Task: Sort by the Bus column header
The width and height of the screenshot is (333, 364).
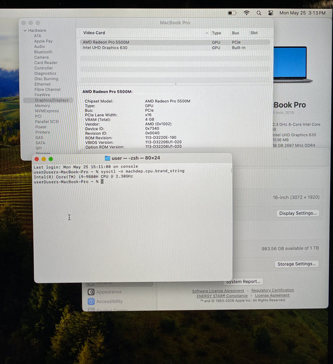Action: [235, 33]
